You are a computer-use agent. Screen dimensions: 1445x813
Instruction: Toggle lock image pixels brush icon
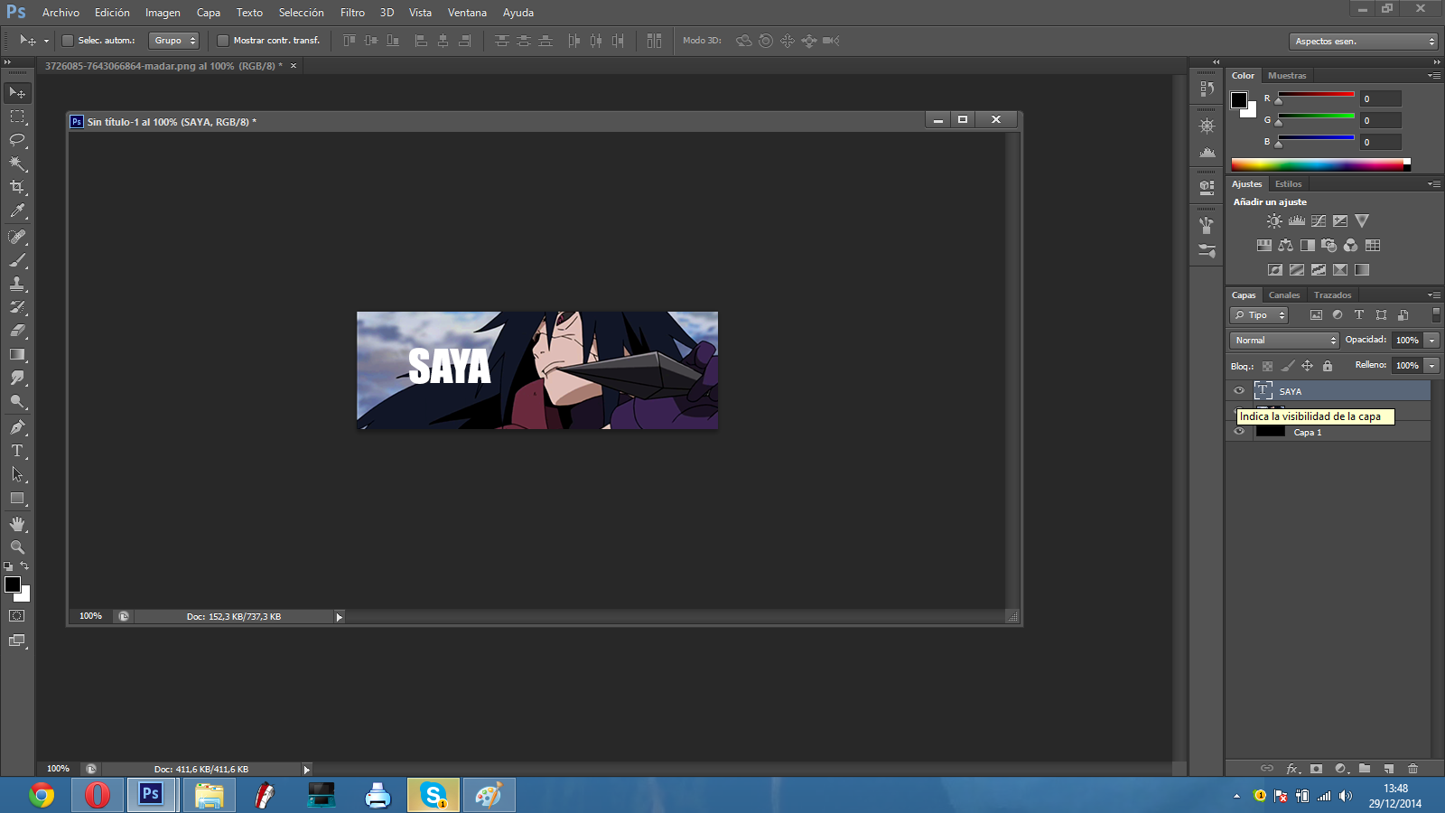(x=1287, y=366)
